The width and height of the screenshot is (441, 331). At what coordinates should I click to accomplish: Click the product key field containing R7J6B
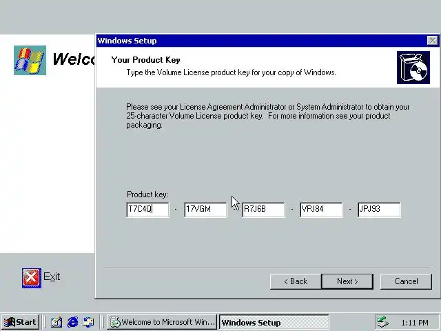click(x=263, y=210)
